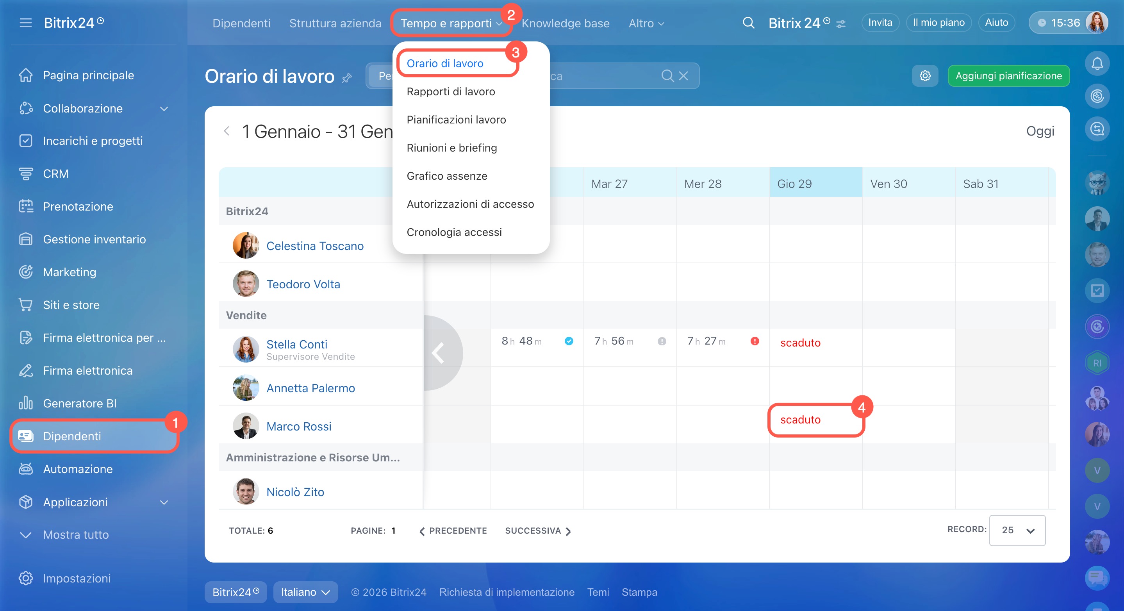1124x611 pixels.
Task: Open the Italiano language dropdown
Action: tap(305, 592)
